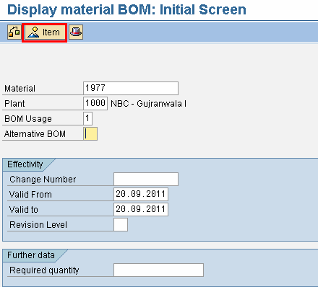Image resolution: width=318 pixels, height=287 pixels.
Task: Click the structure hierarchy icon in the toolbar
Action: [x=14, y=32]
